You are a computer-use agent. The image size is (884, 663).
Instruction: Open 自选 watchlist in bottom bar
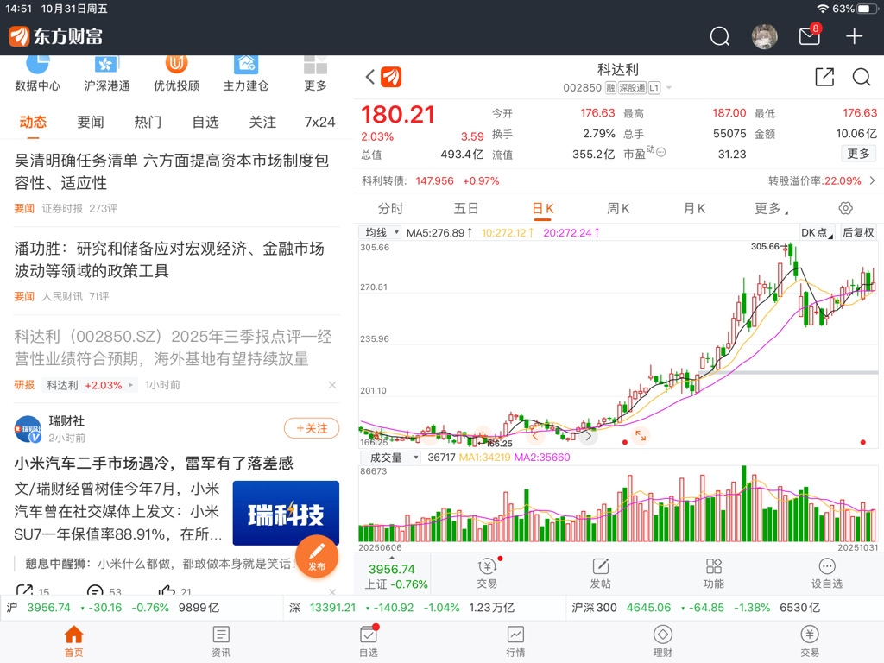pos(369,641)
